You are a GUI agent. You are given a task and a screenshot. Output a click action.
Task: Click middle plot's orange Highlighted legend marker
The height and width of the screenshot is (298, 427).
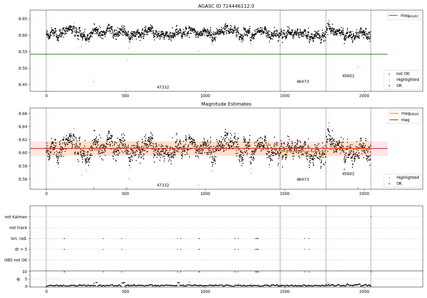coord(389,178)
